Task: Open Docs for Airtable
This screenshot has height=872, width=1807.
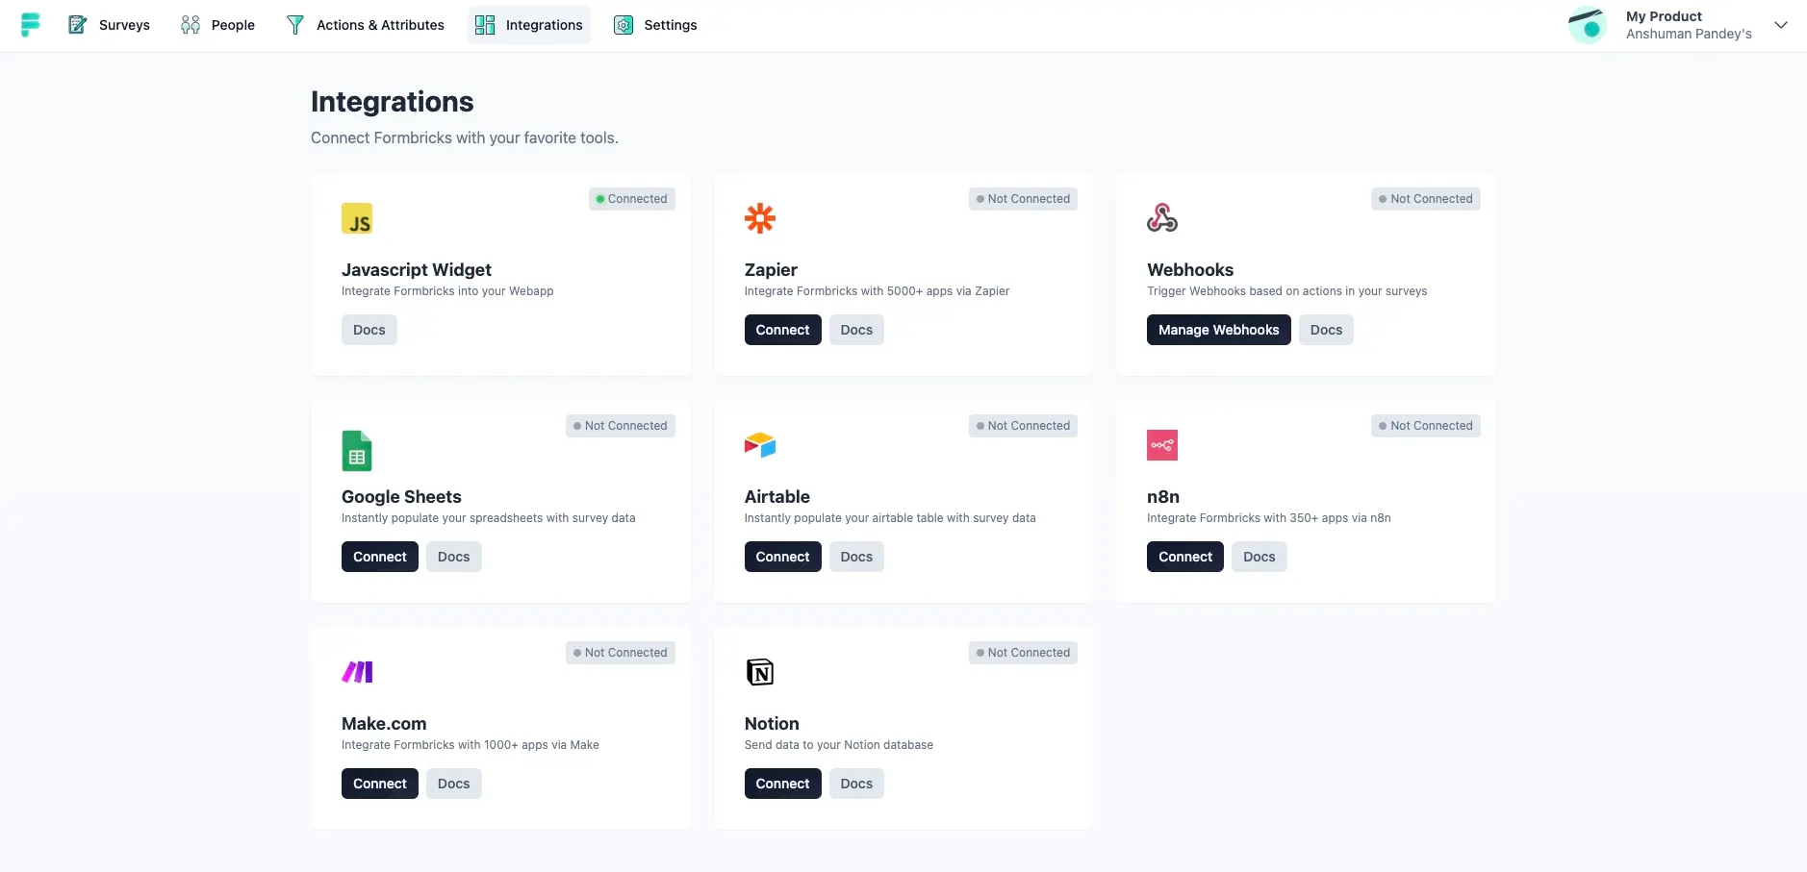Action: (x=856, y=557)
